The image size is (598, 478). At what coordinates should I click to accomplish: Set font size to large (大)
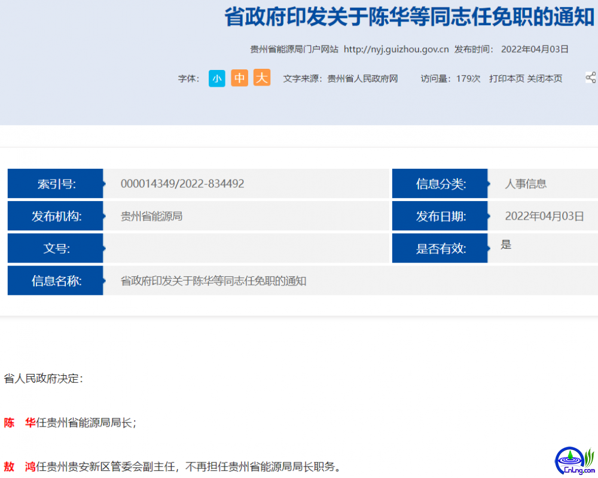(262, 78)
